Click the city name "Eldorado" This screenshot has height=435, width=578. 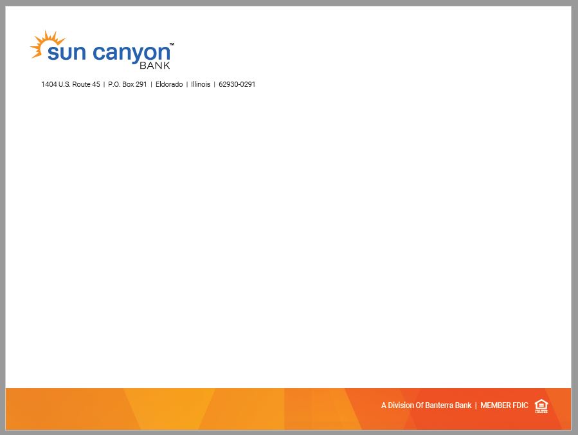pos(169,84)
